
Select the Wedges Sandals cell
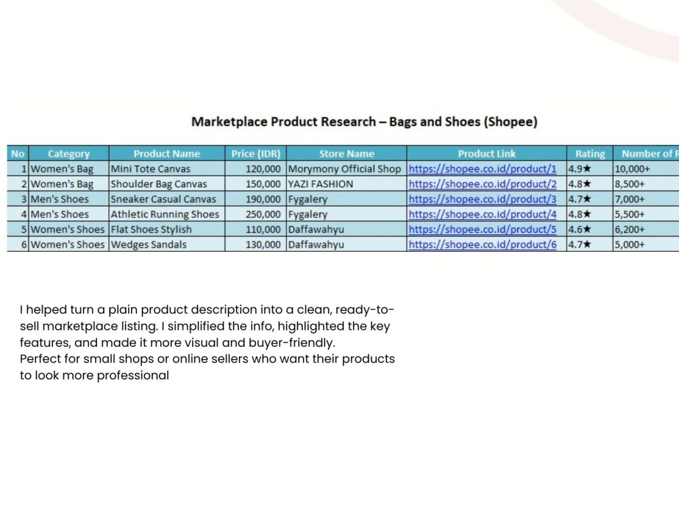tap(167, 244)
